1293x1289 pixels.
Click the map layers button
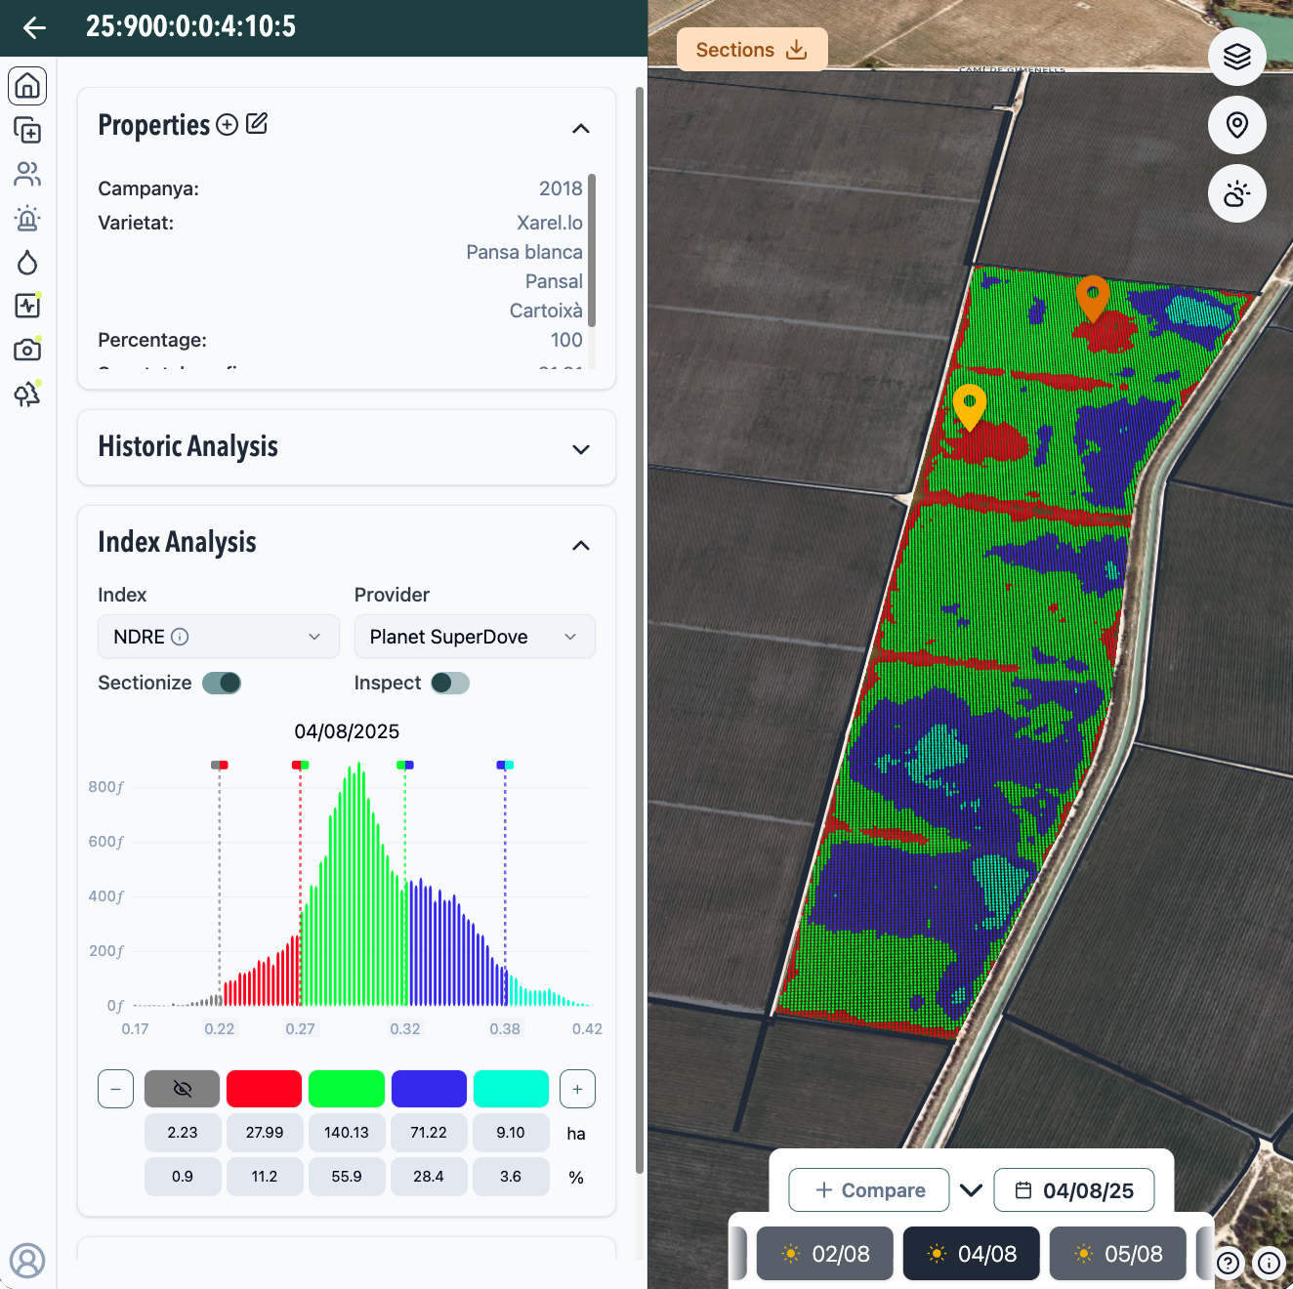(x=1236, y=57)
